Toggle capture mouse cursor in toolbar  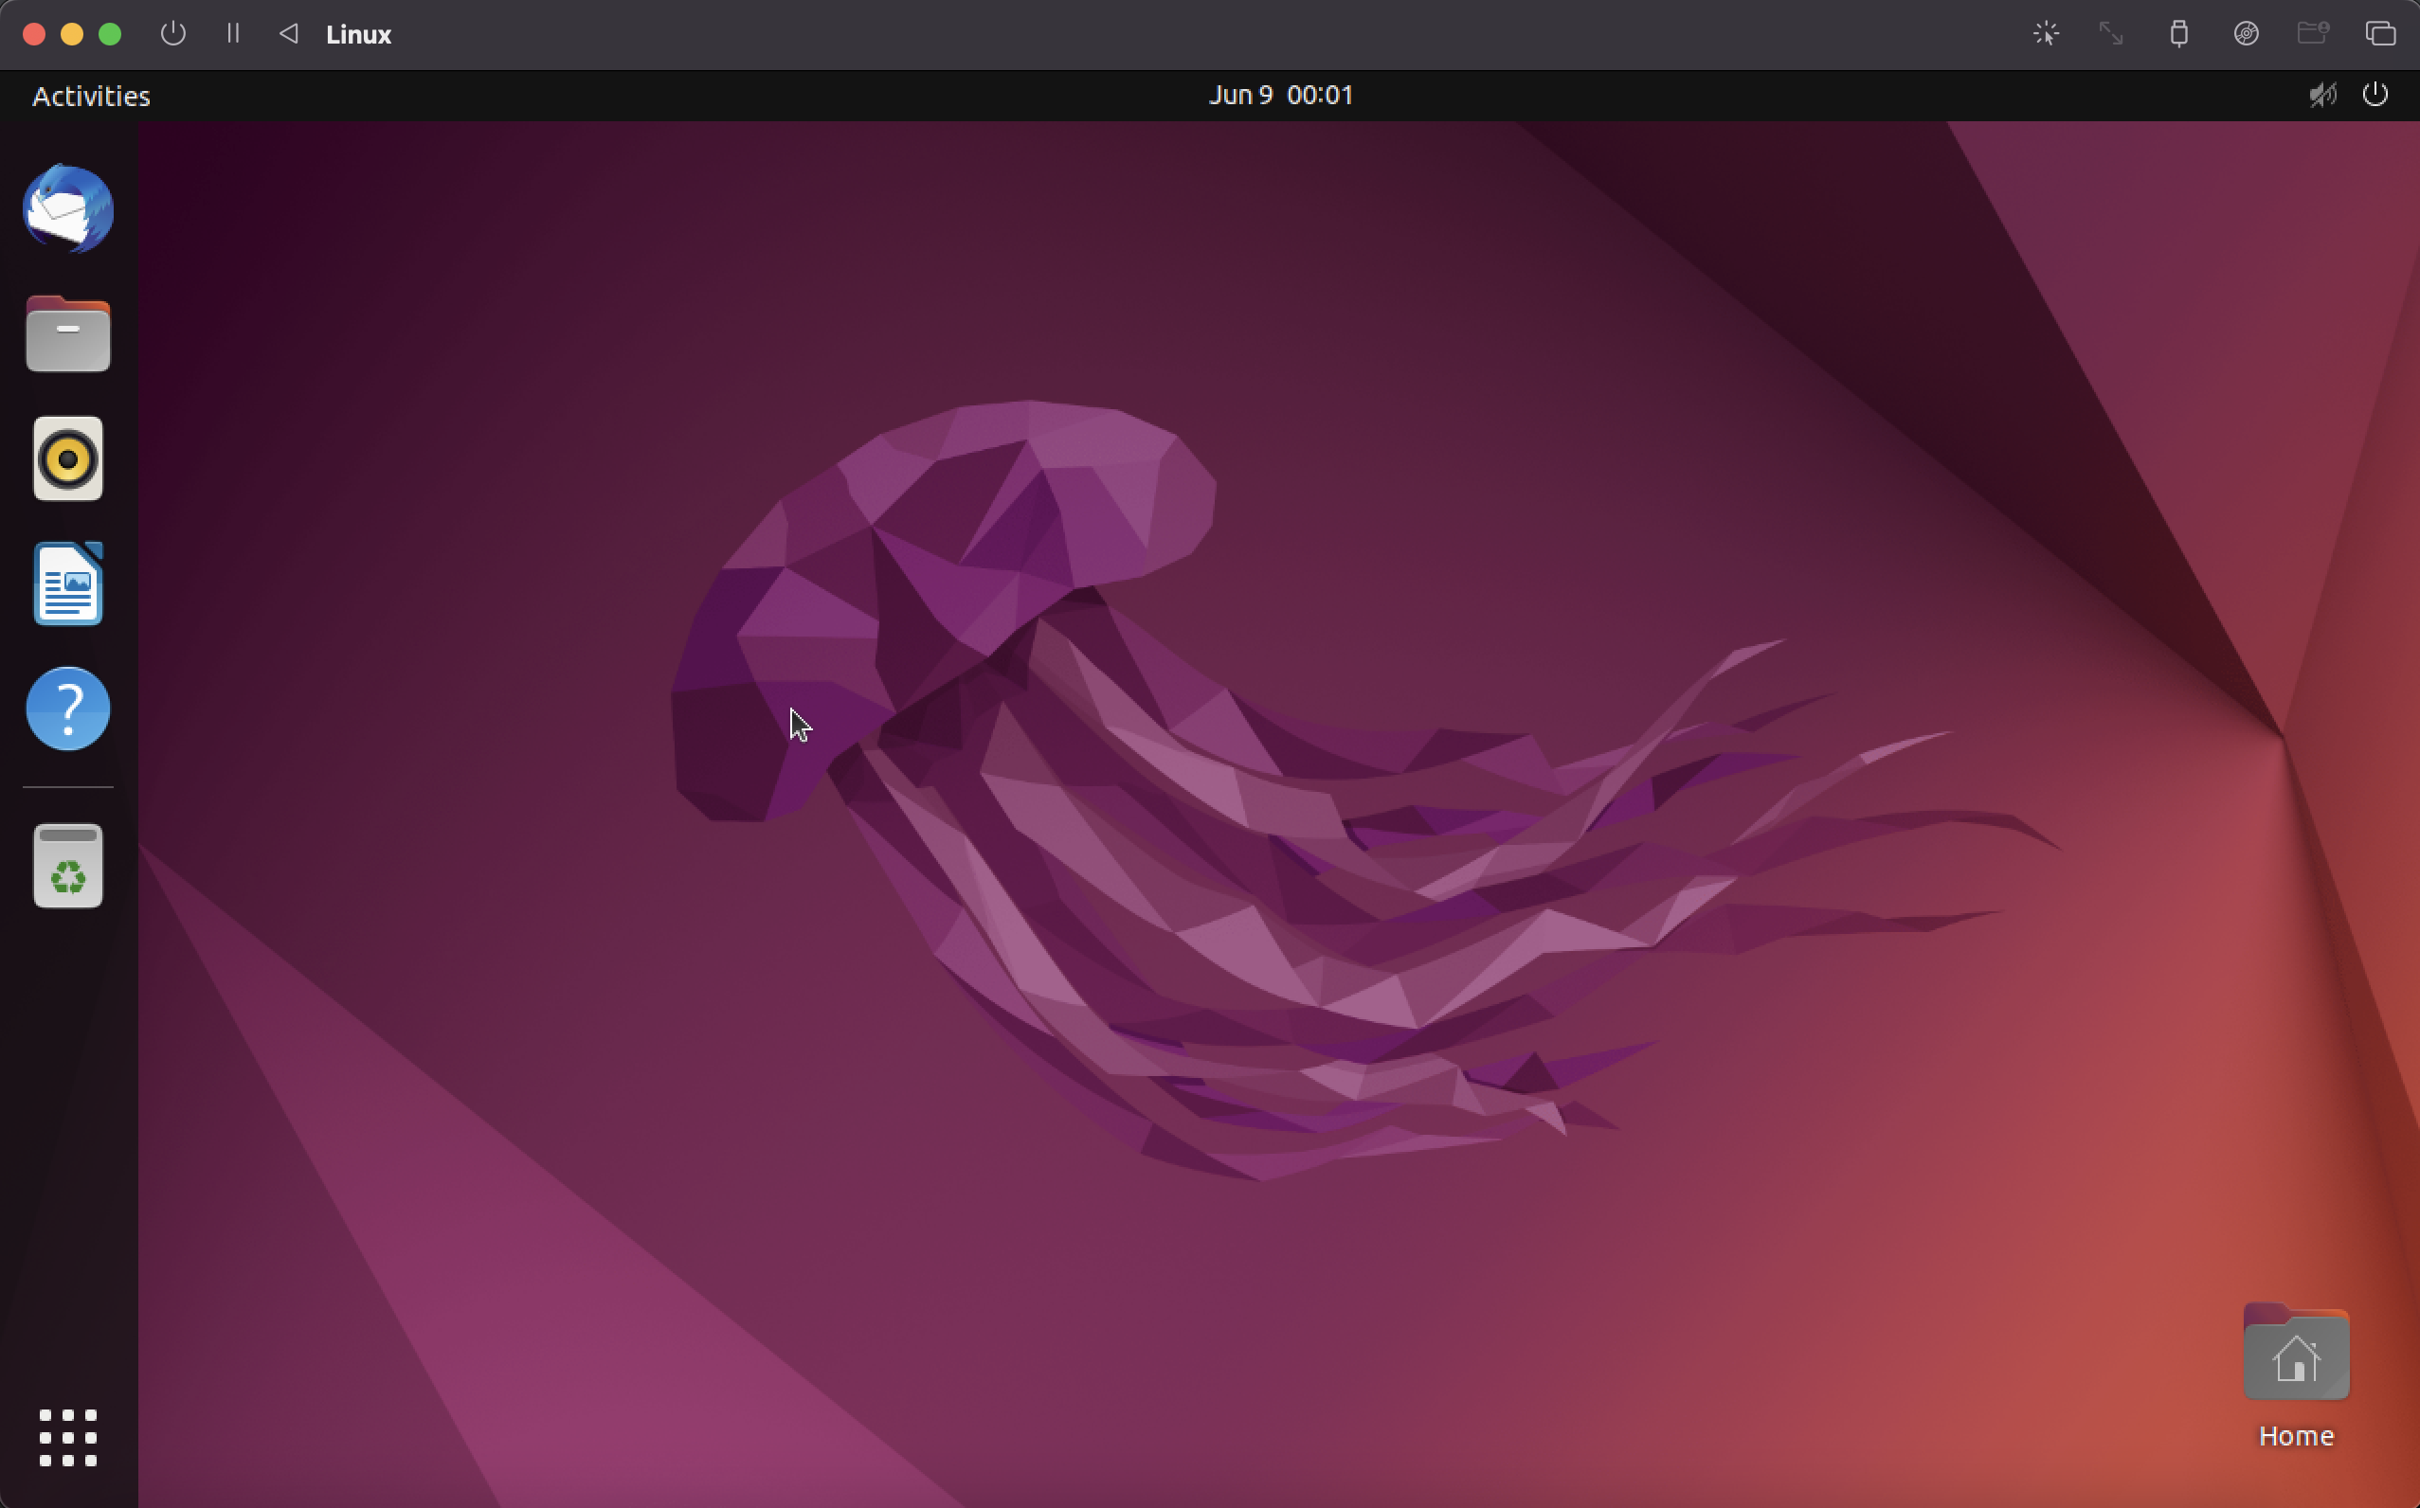pyautogui.click(x=2046, y=34)
